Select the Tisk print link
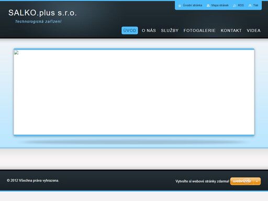Viewport: 268px width, 201px height. pyautogui.click(x=255, y=5)
